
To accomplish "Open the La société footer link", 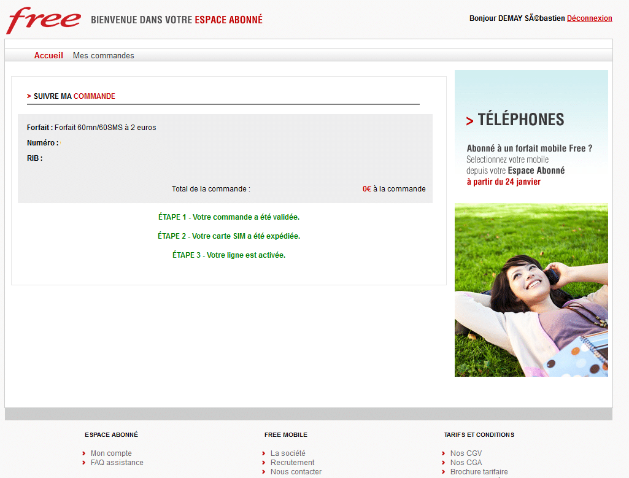I will [288, 453].
